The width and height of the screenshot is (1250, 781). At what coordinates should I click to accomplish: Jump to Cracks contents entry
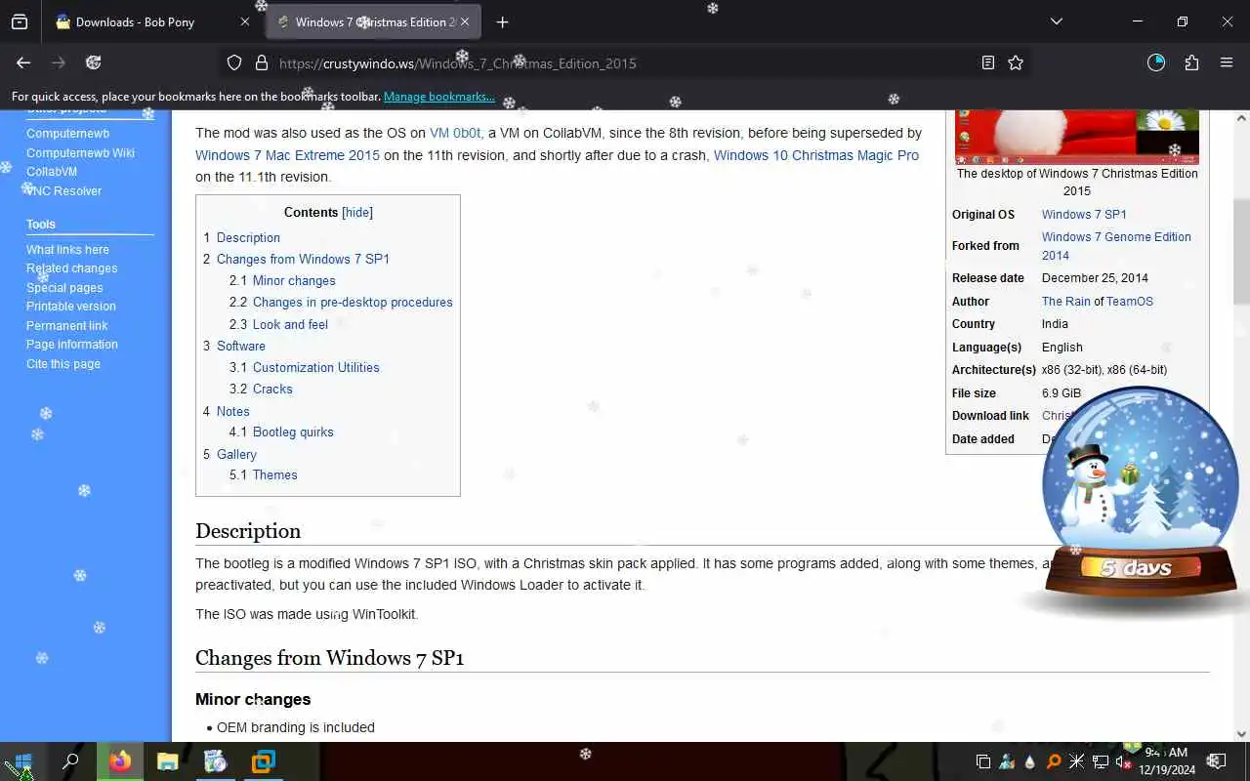272,389
